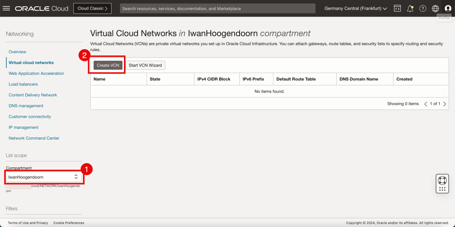Image resolution: width=455 pixels, height=227 pixels.
Task: Open DNS management from the Networking menu
Action: pos(26,106)
